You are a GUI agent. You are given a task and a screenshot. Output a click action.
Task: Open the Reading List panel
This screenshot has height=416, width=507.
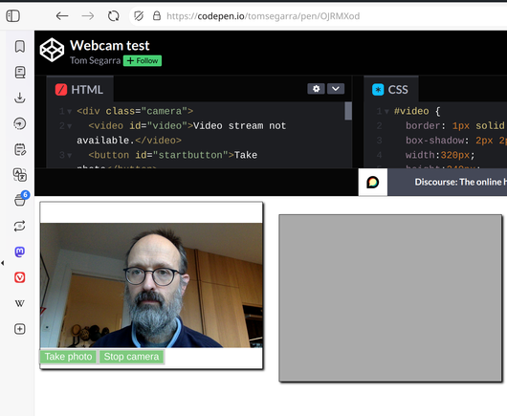20,72
